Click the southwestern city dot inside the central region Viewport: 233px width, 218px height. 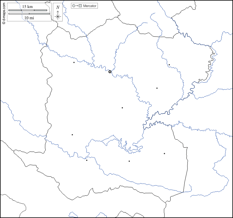[72, 135]
